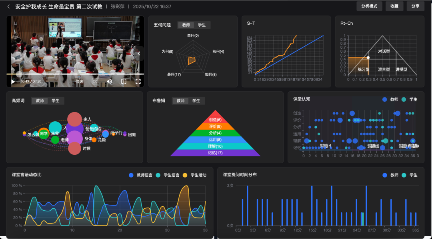Screen dimensions: 432x239
Task: Click the 记忆(17) pyramid layer
Action: pyautogui.click(x=215, y=153)
